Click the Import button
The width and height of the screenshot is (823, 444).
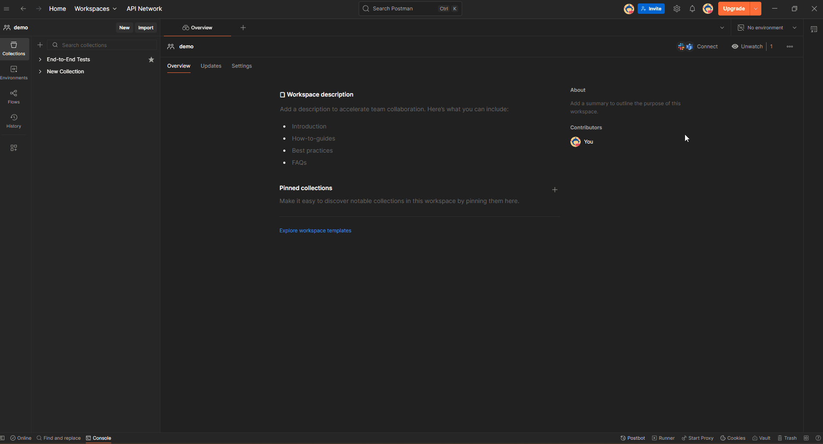[146, 28]
